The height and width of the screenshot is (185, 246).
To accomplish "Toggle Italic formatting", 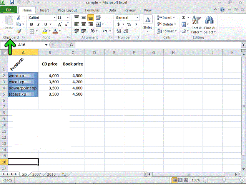I will [x=38, y=24].
